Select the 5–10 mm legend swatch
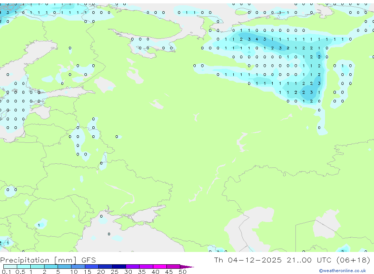This screenshot has height=274, width=374. (x=64, y=267)
